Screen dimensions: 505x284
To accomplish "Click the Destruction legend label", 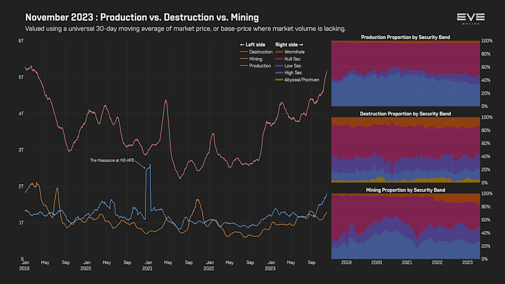I will (x=260, y=52).
